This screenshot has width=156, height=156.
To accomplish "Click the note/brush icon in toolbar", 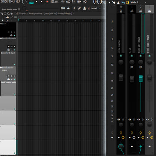I will (74, 8).
